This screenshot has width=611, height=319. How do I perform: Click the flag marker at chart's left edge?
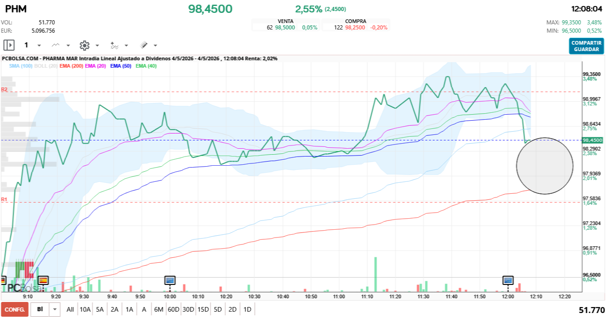click(x=2, y=280)
